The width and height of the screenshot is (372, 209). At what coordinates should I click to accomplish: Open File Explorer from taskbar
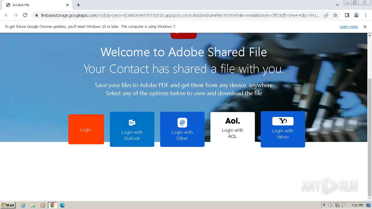tap(33, 205)
